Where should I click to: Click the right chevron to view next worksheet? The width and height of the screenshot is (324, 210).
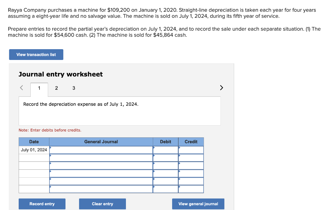click(221, 88)
